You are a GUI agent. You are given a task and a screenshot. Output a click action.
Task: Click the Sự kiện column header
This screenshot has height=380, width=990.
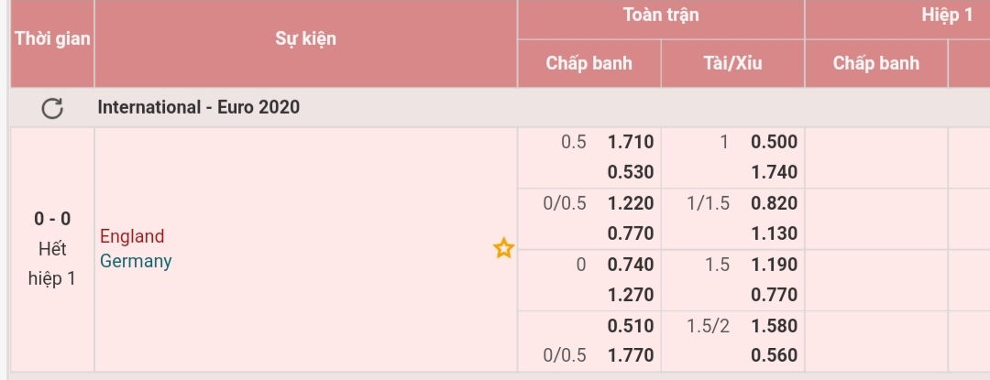point(305,38)
